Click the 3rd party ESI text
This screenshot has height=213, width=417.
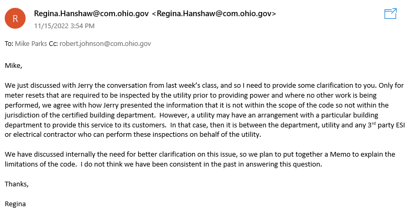click(x=386, y=125)
